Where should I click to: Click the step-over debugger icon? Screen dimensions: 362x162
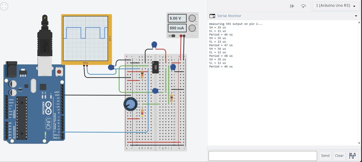[303, 6]
